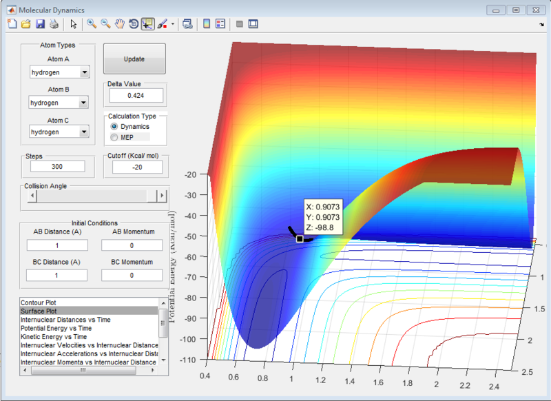This screenshot has width=551, height=401.
Task: Activate the Rotate 3D tool
Action: [133, 24]
